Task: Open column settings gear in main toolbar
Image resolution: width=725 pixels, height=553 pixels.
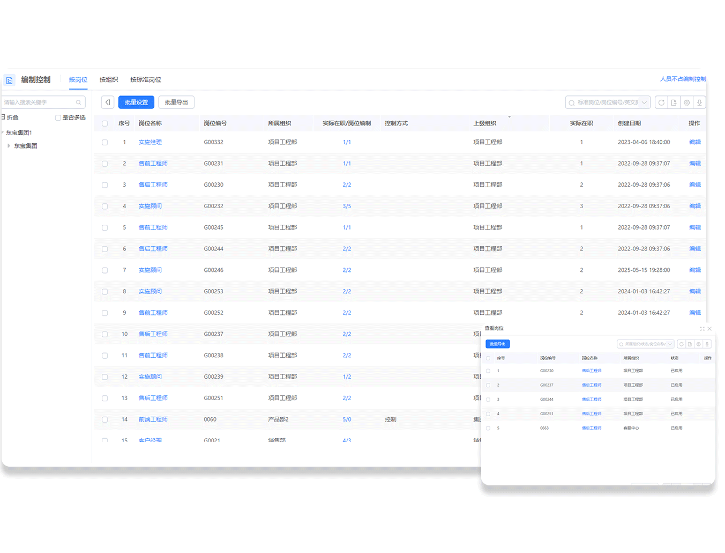Action: click(687, 102)
